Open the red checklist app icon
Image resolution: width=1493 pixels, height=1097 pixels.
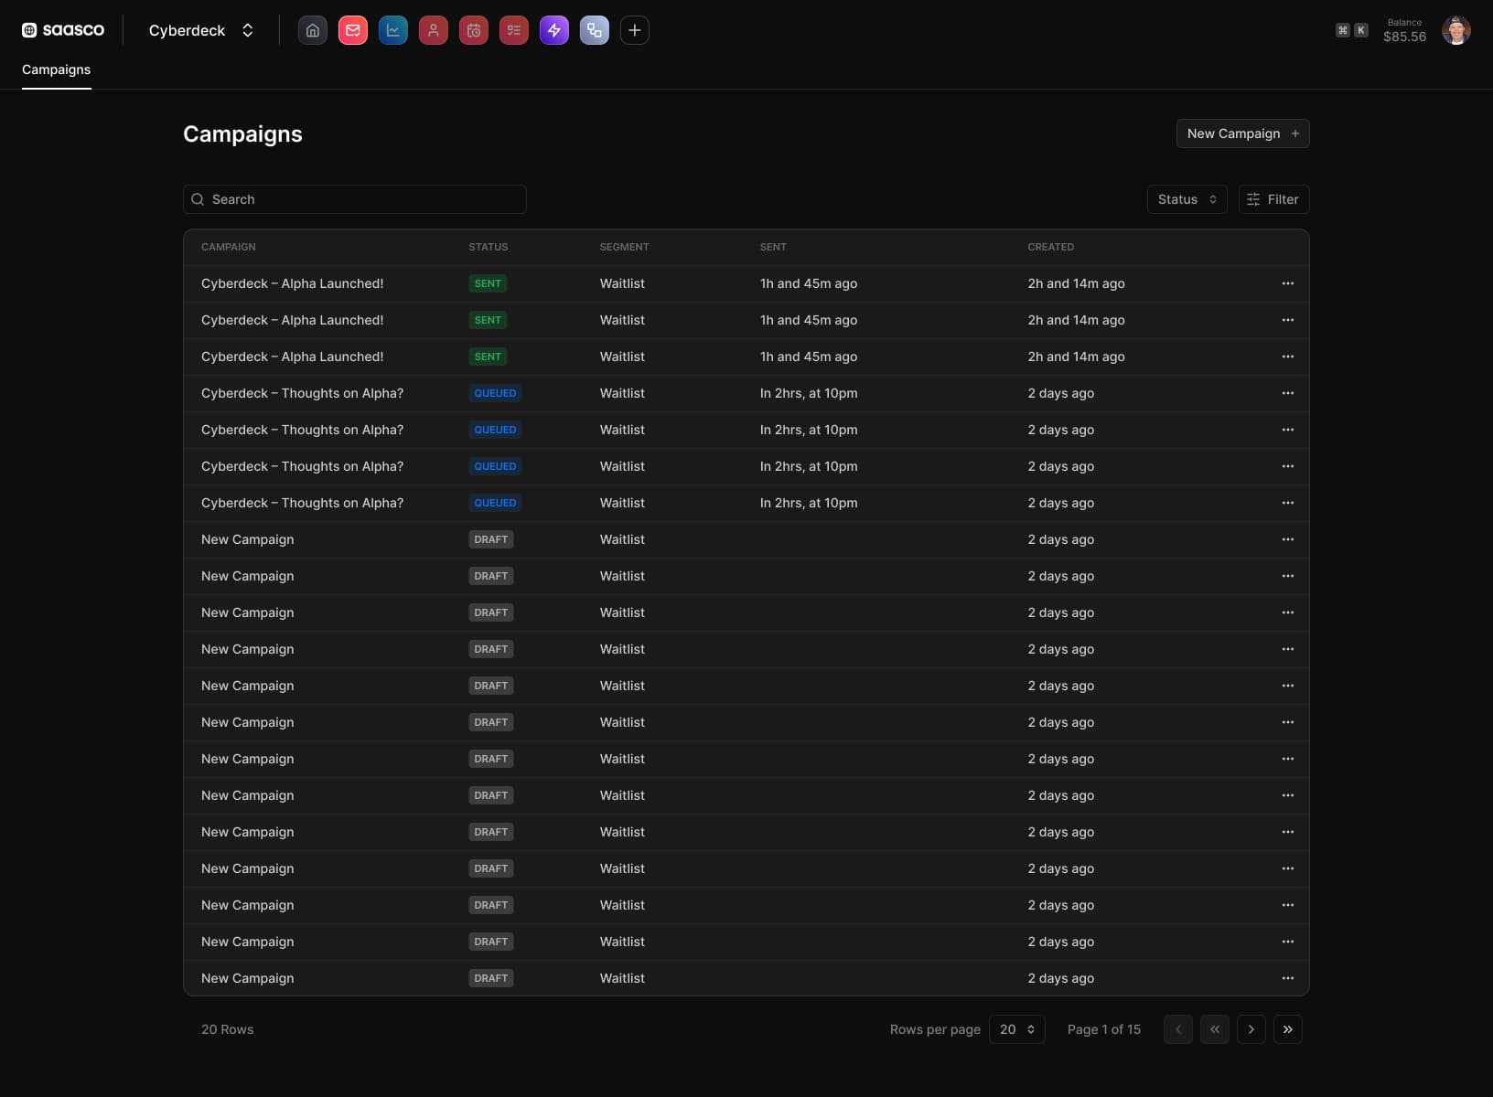[x=513, y=30]
